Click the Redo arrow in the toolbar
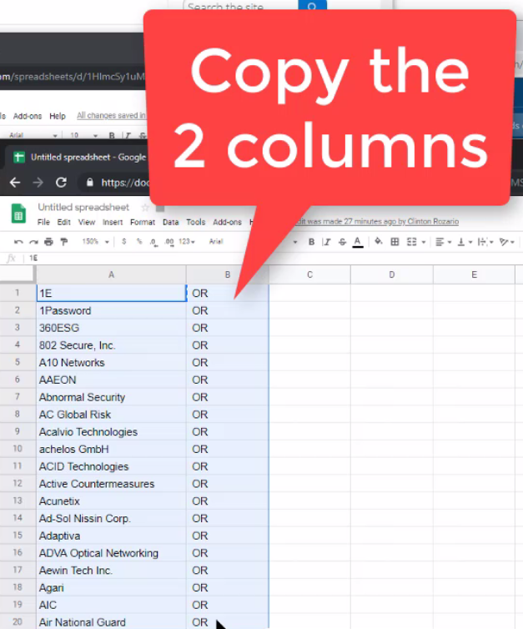This screenshot has height=629, width=523. click(33, 242)
